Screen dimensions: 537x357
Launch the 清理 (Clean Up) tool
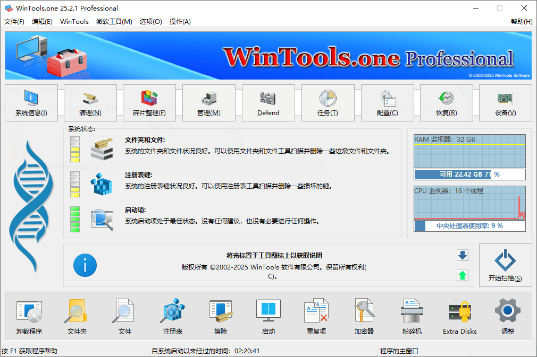[x=90, y=103]
